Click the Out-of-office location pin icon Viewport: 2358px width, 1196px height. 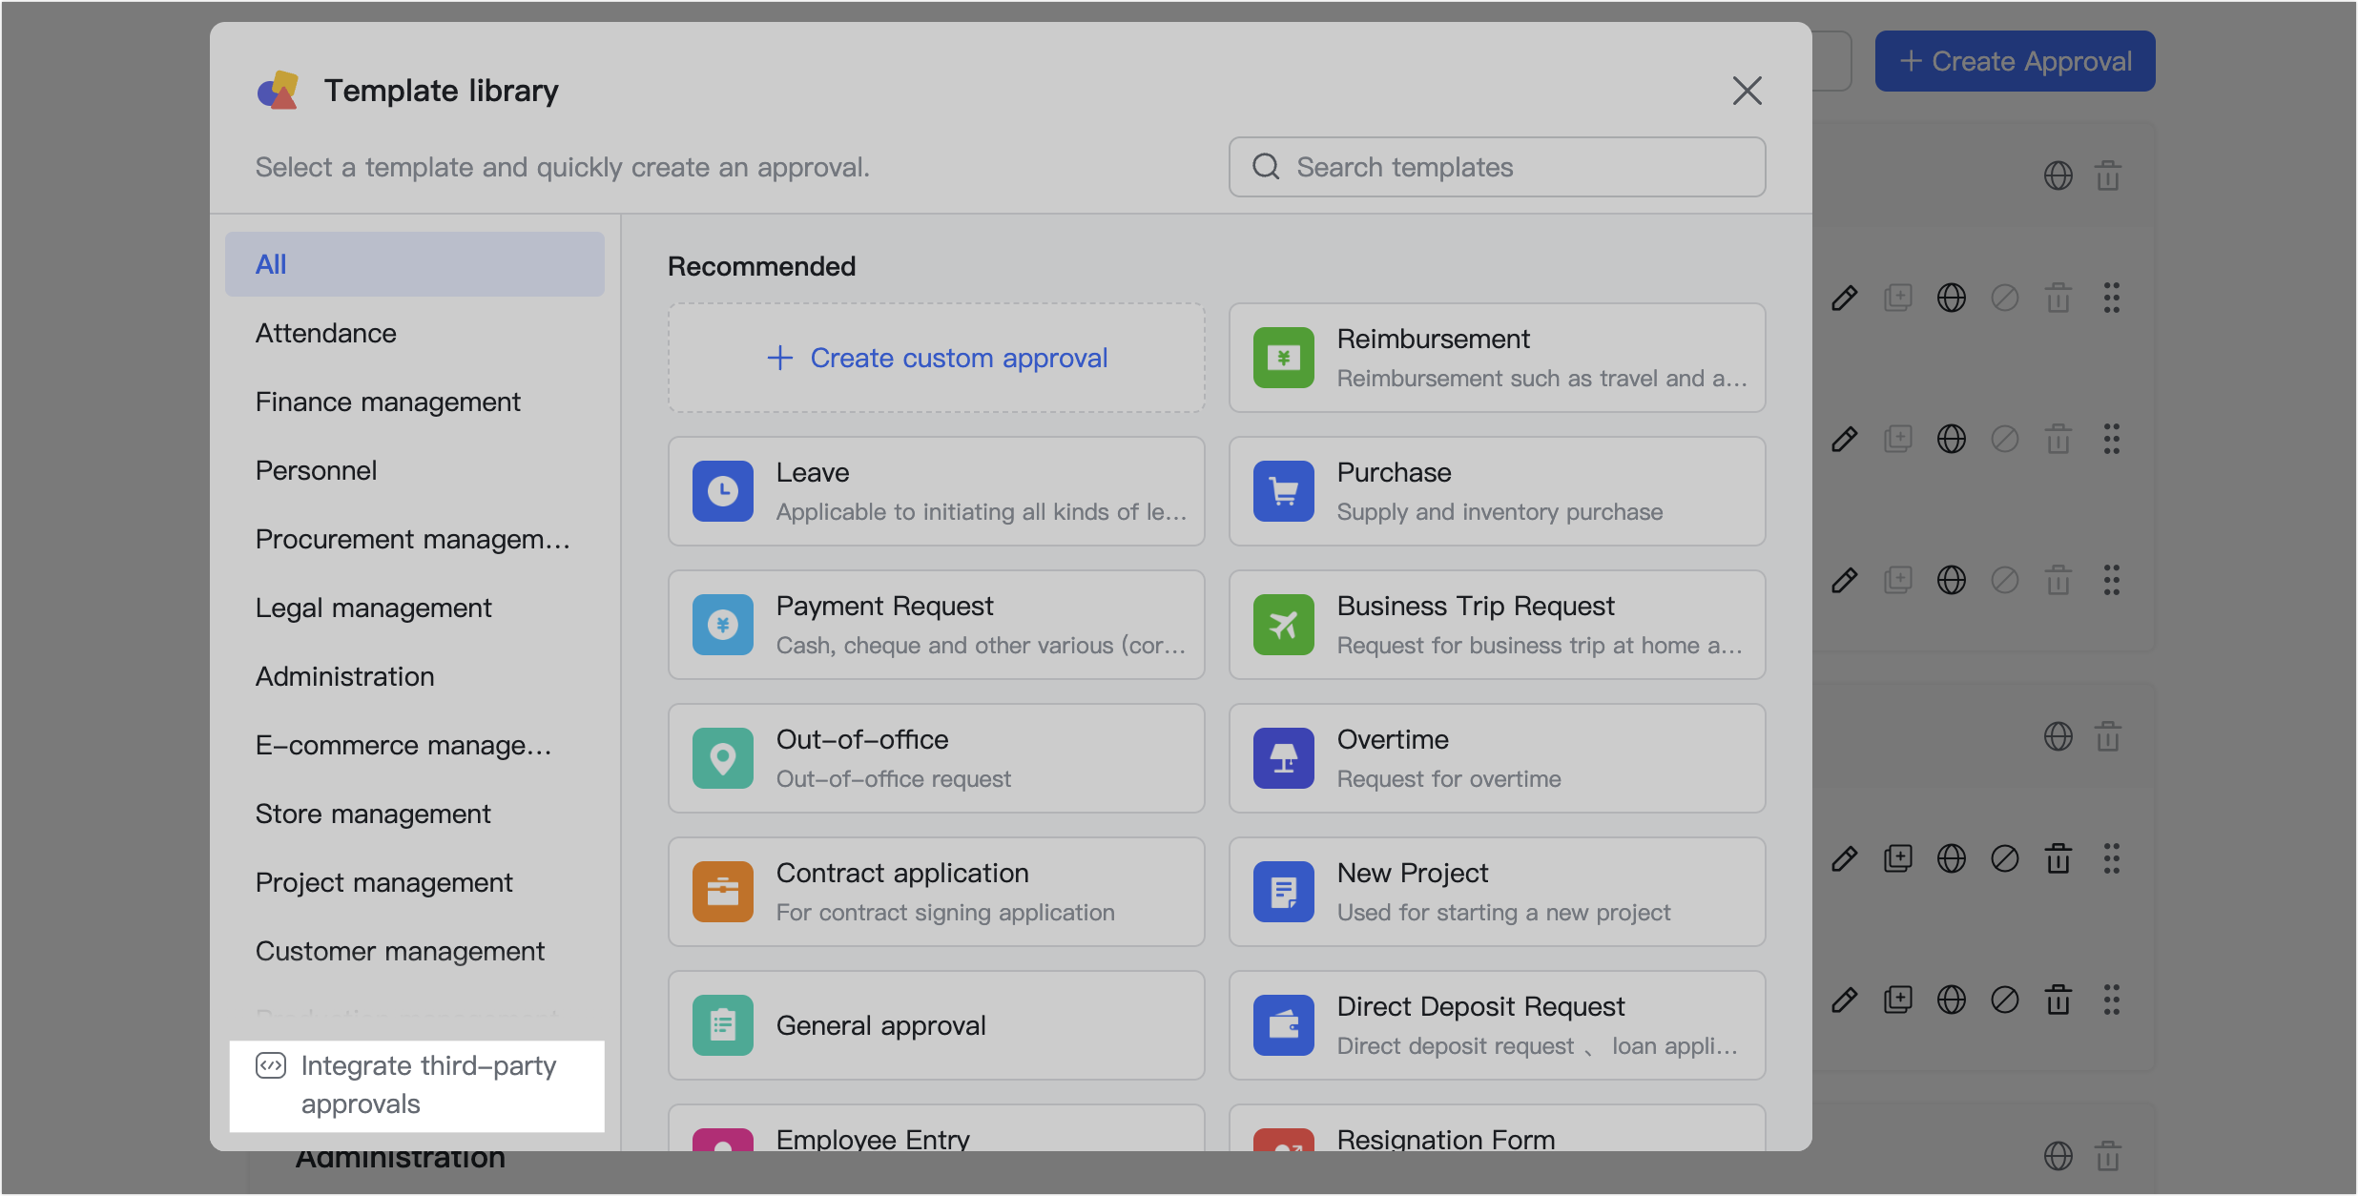click(x=722, y=758)
